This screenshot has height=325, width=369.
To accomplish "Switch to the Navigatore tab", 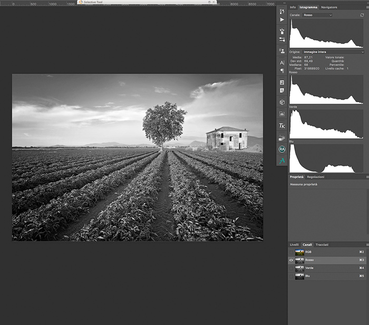I will point(329,7).
